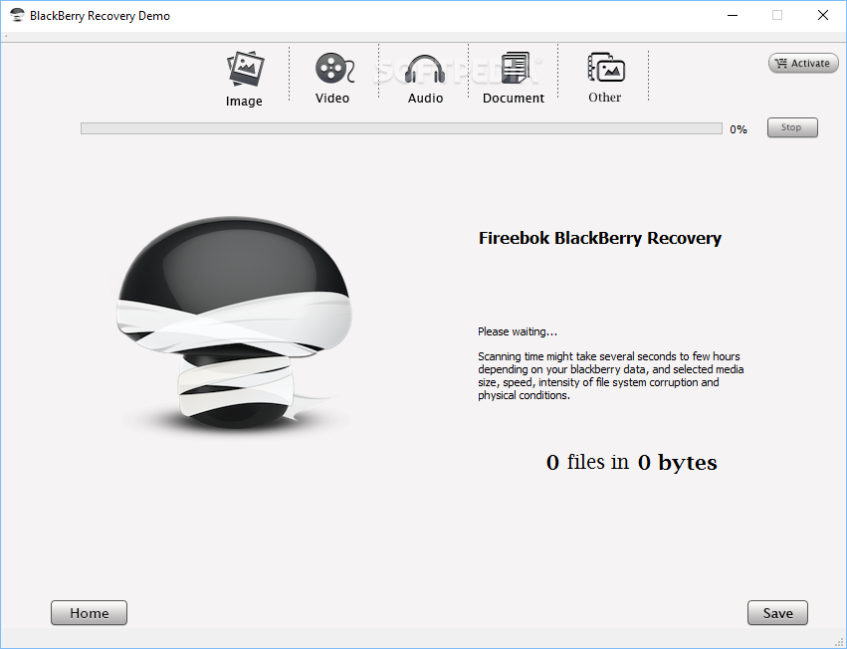Click the scanning time description paragraph

click(x=611, y=376)
